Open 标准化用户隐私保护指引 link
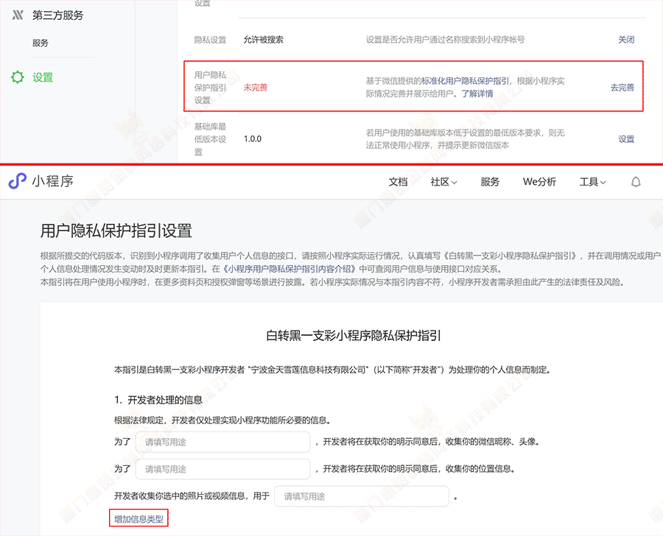663x536 pixels. point(465,81)
